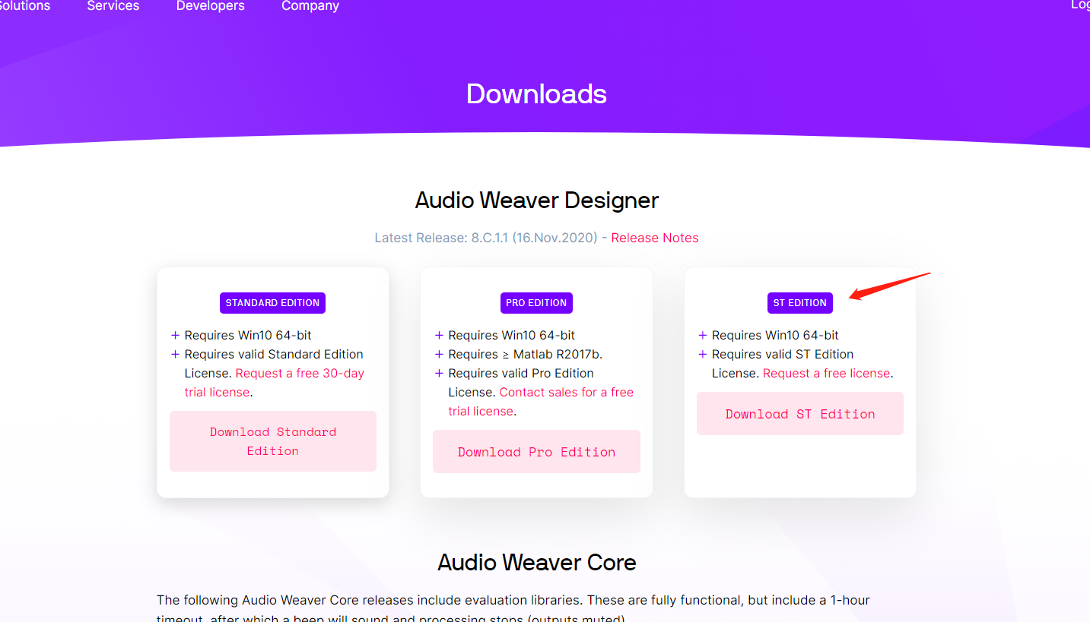Click the Latest Release 8.C.1.1 text
The height and width of the screenshot is (622, 1090).
pos(485,238)
